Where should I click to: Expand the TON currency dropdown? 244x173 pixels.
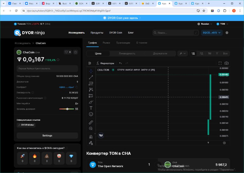tap(222, 24)
